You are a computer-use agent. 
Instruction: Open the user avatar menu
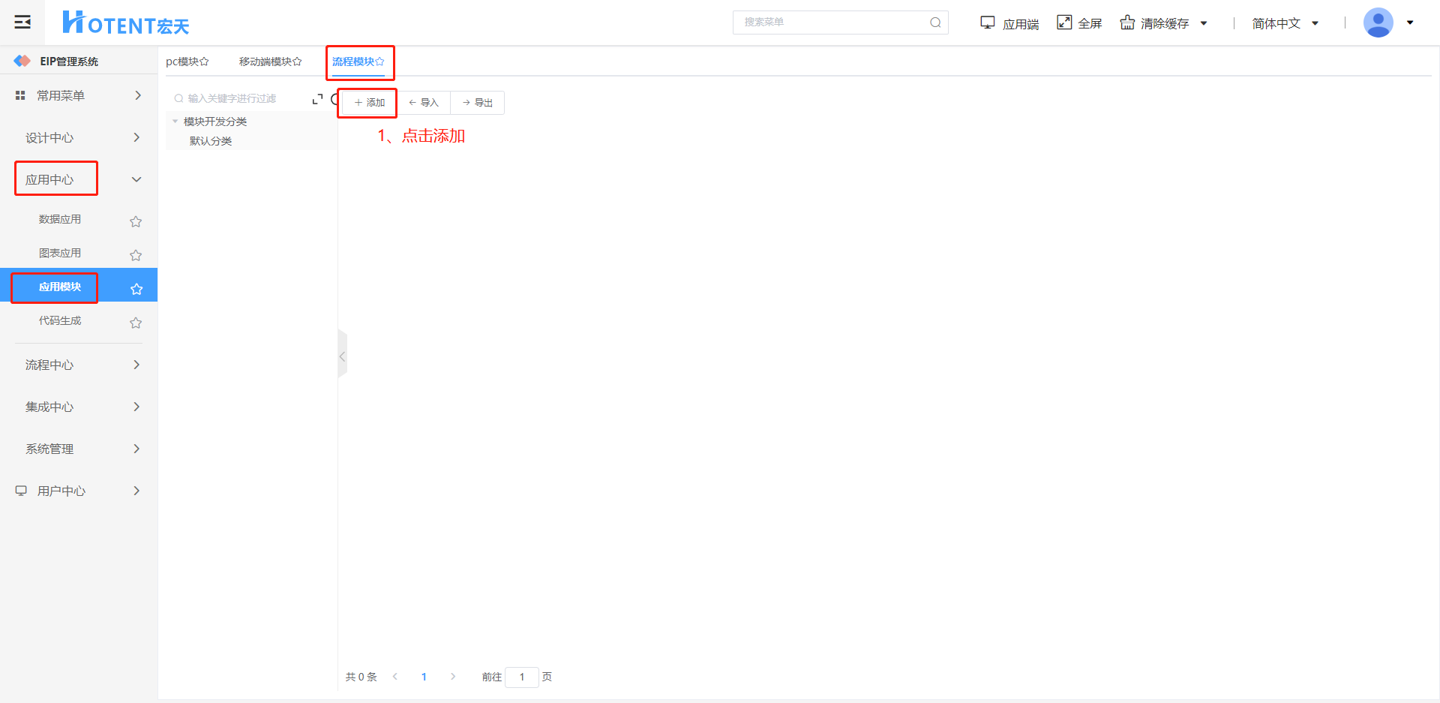click(x=1378, y=23)
